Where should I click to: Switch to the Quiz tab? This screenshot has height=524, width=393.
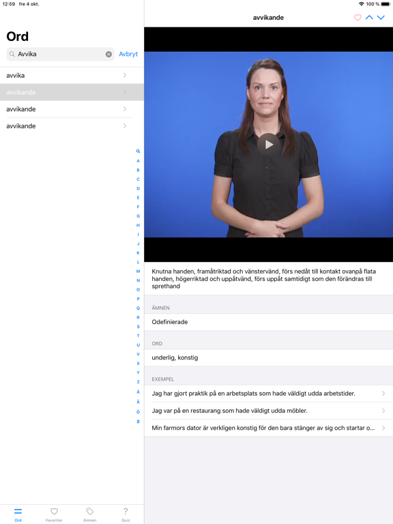coord(126,514)
